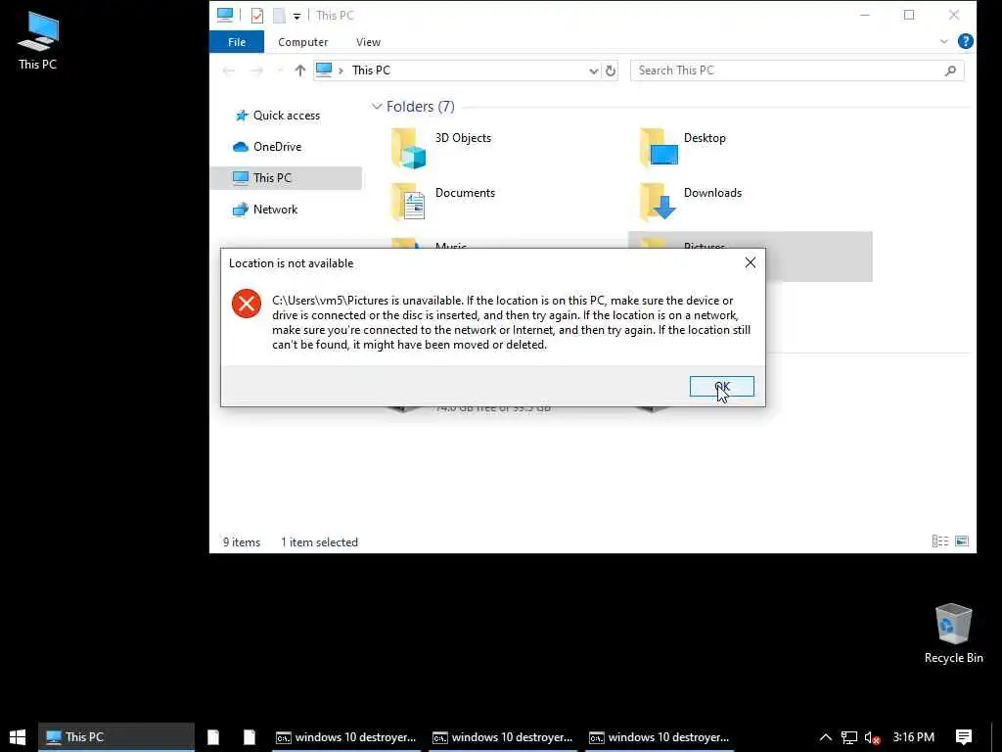Open the Computer ribbon tab

tap(303, 42)
